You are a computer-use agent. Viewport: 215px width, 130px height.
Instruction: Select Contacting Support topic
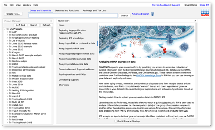pyautogui.click(x=69, y=80)
